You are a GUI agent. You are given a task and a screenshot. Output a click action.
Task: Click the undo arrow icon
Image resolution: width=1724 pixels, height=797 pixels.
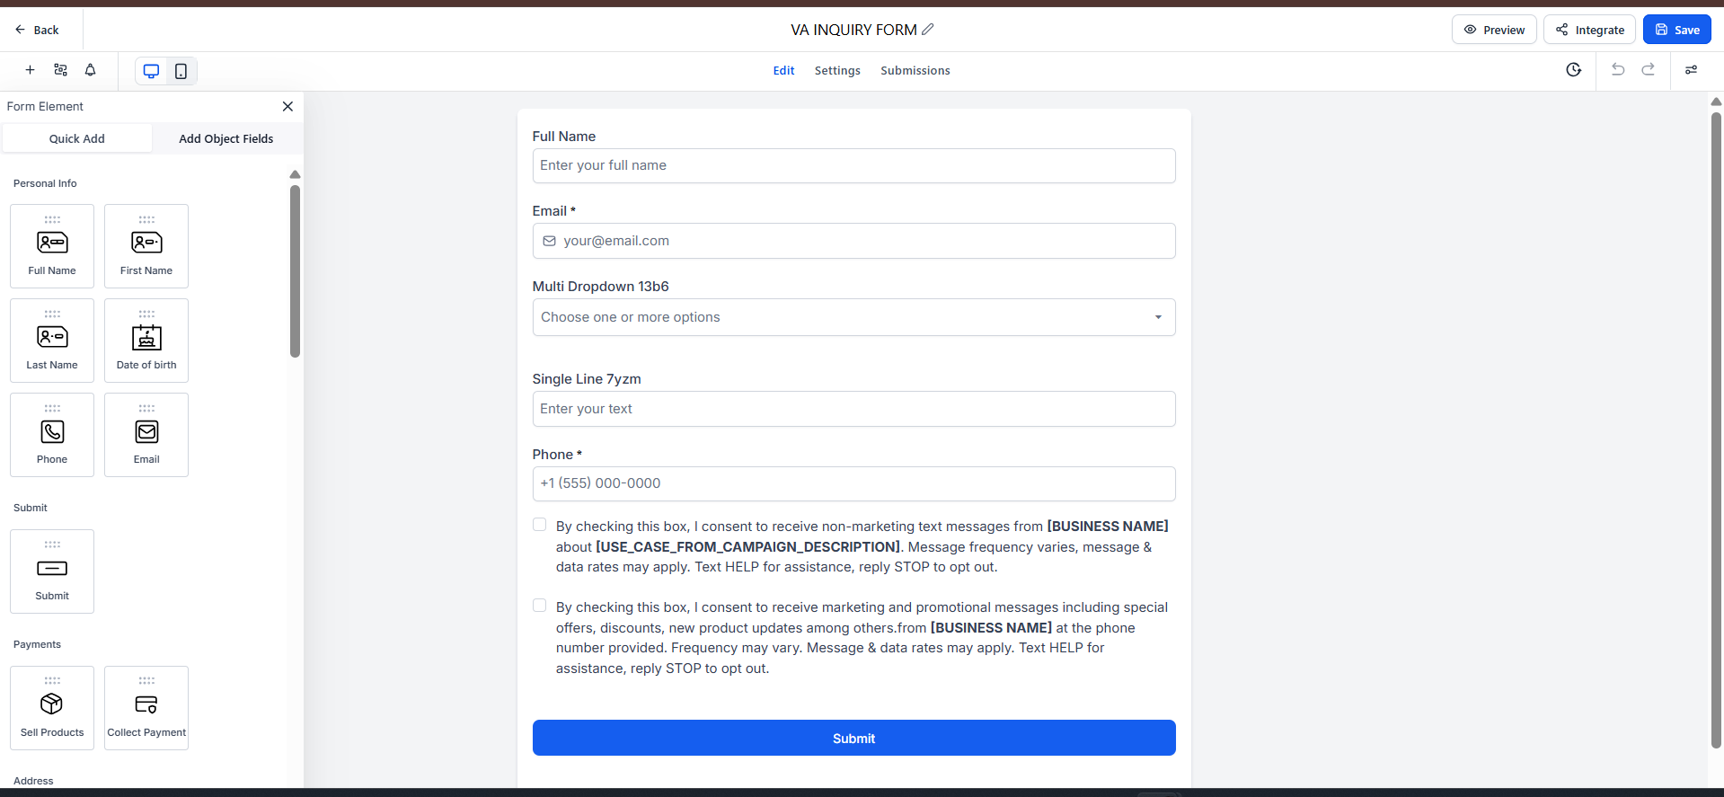pos(1618,70)
